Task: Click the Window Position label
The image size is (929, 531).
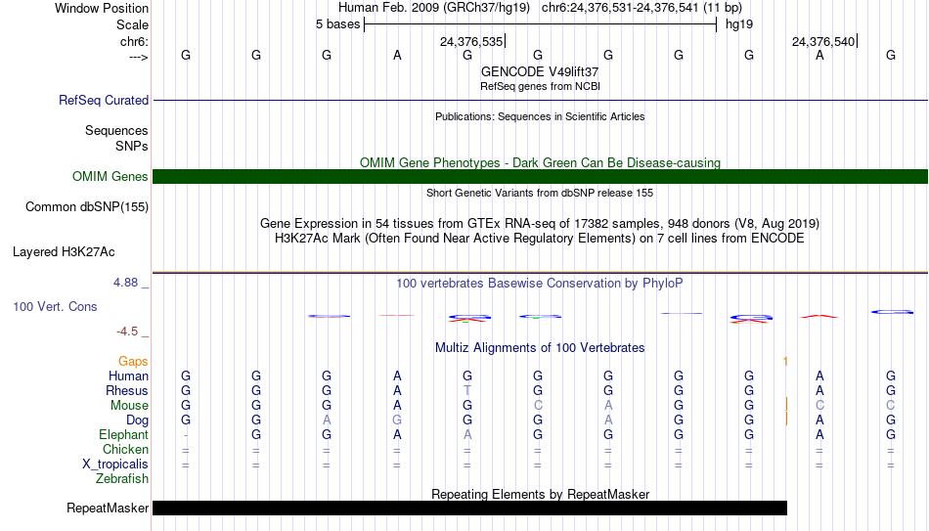Action: (102, 8)
